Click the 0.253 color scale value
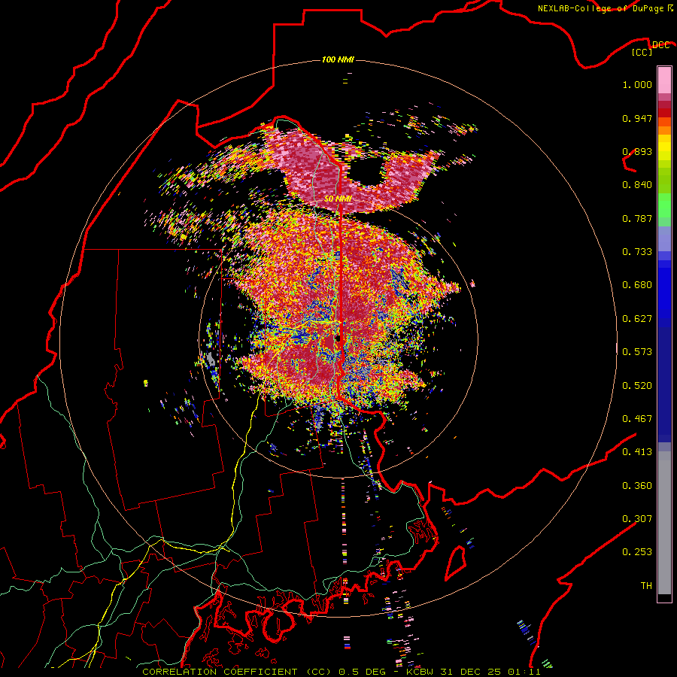Viewport: 677px width, 677px height. click(637, 552)
